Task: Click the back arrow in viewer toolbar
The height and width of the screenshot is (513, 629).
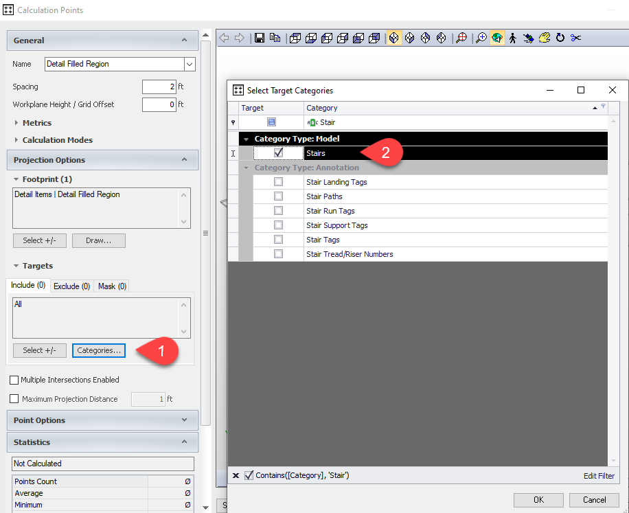Action: (224, 38)
